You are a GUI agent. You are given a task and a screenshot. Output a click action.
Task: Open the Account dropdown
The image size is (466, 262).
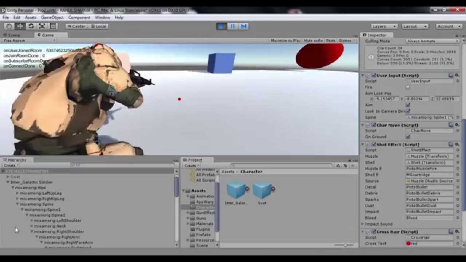pos(449,26)
